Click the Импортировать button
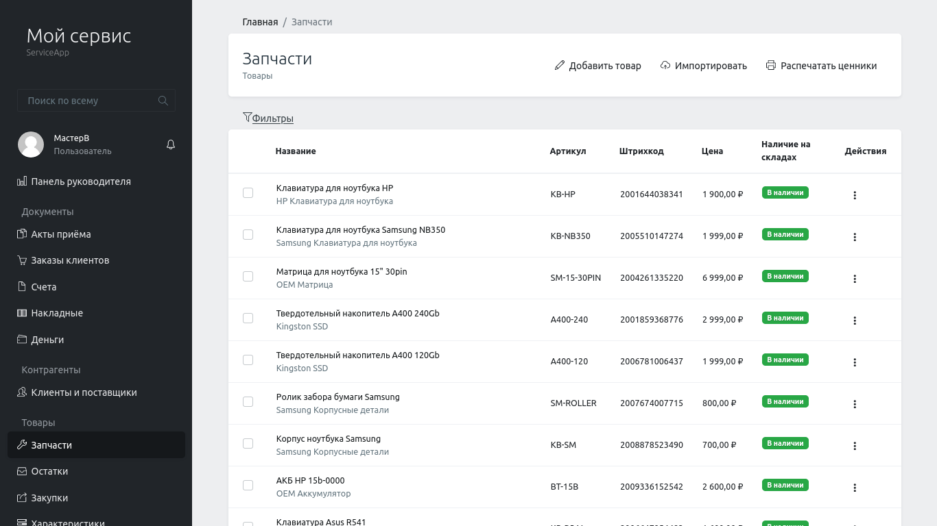 click(x=703, y=66)
